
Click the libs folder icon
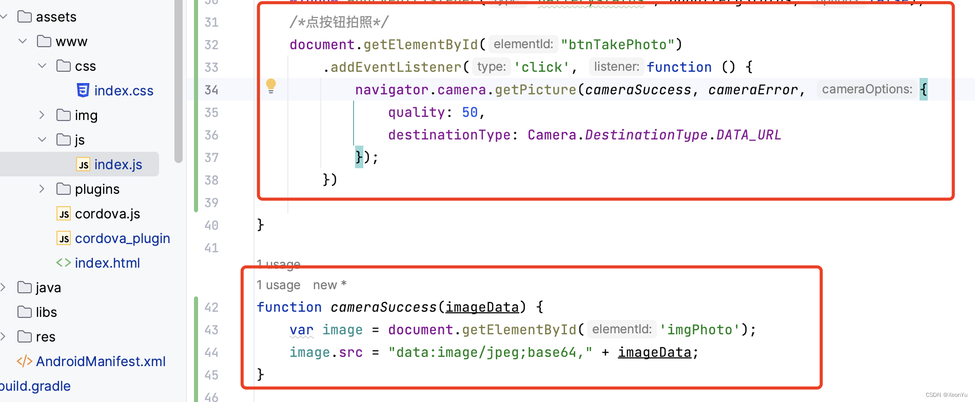(x=25, y=312)
